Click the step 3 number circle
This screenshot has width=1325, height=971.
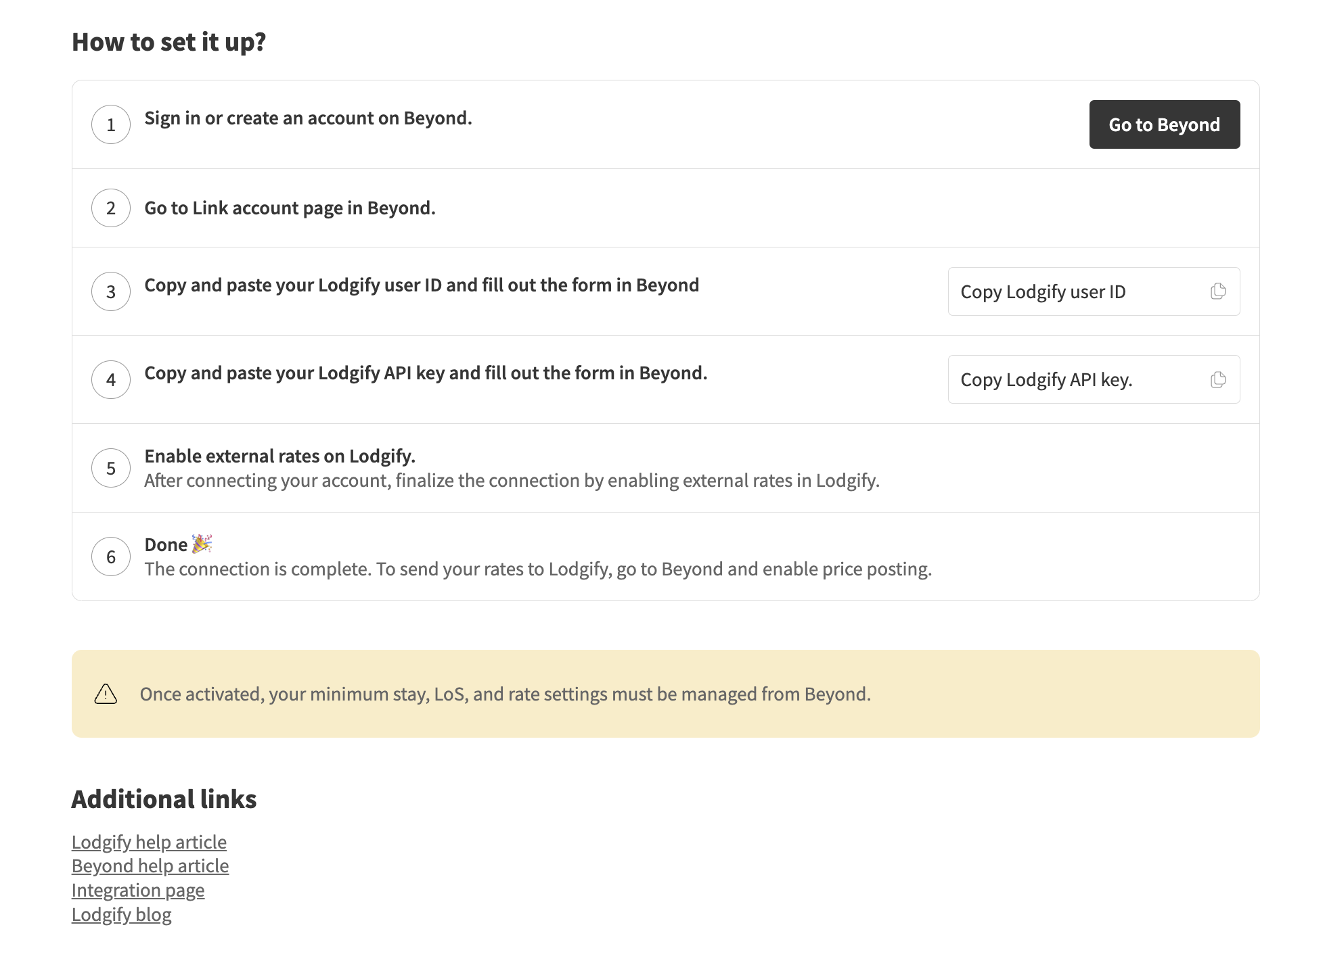point(111,291)
